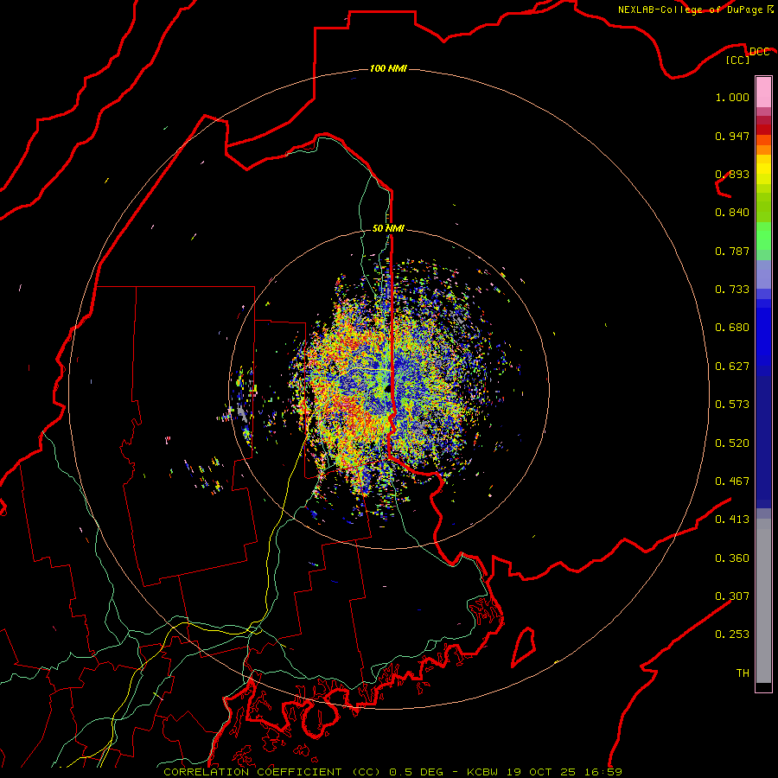
Task: Click the 0.467 legend value
Action: [732, 481]
